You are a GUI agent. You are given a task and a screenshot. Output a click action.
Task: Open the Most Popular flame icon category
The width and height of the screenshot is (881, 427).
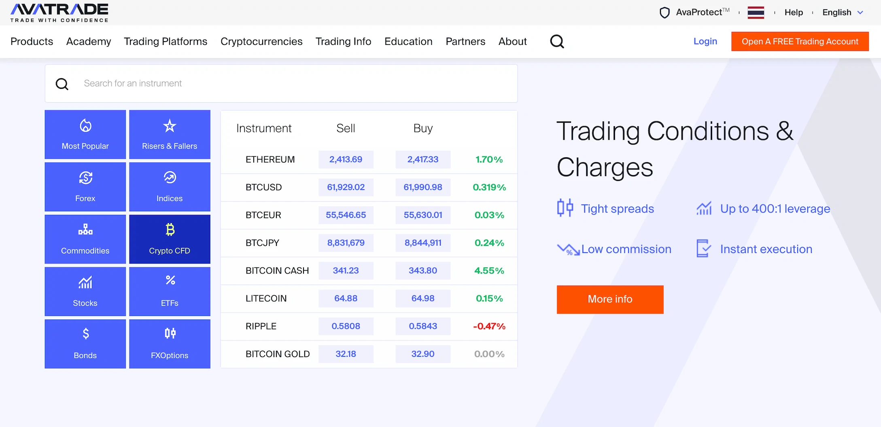pyautogui.click(x=85, y=126)
